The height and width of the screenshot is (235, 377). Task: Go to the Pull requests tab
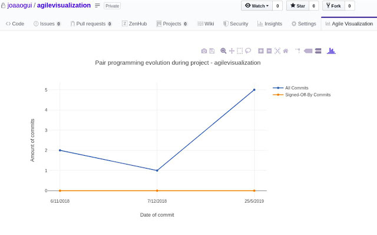[91, 23]
